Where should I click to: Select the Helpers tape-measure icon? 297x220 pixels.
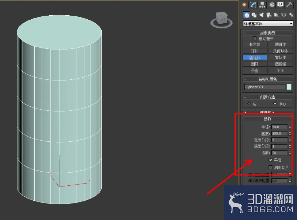(276, 15)
